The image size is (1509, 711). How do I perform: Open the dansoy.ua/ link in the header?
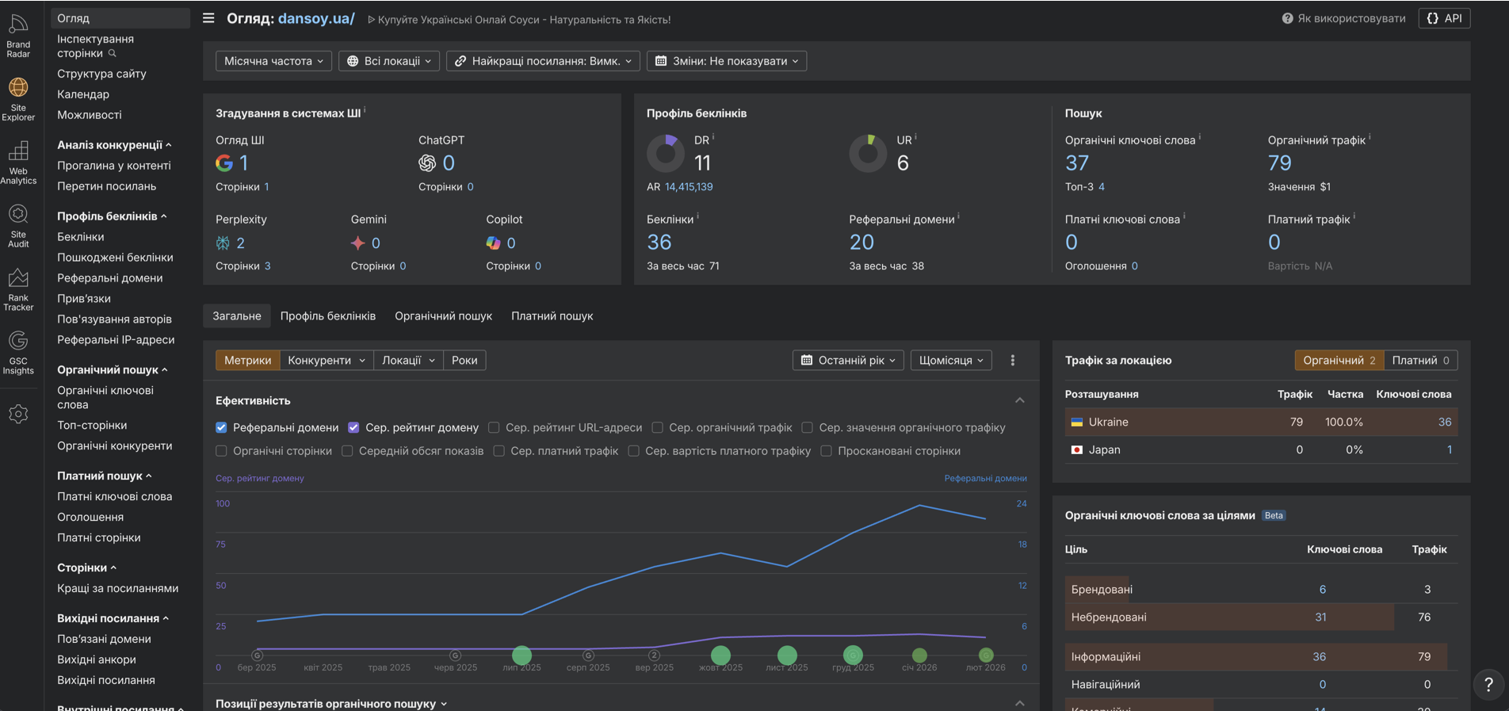pos(316,18)
